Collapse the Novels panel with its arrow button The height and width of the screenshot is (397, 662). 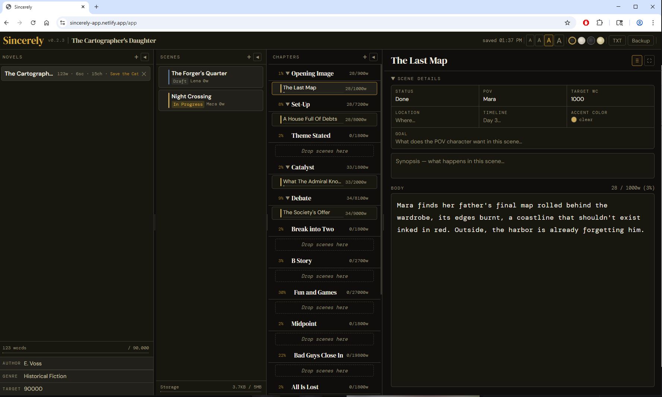(x=145, y=57)
